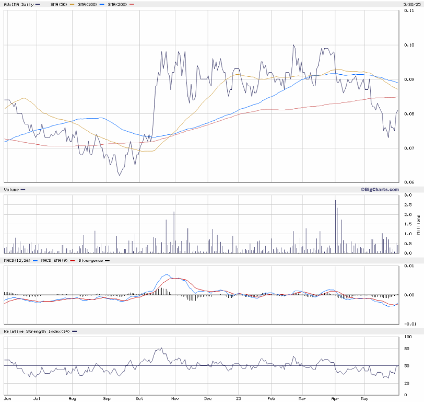Click the Volume panel legend marker
424x403 pixels.
click(23, 189)
